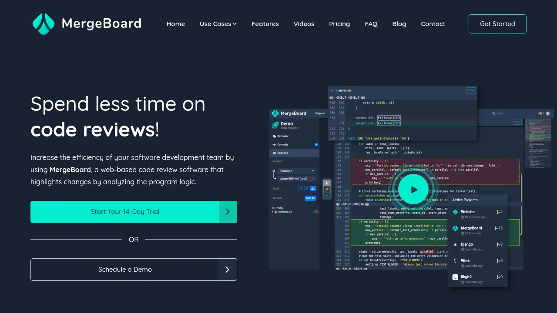Click the Changes code icon in sidebar
This screenshot has width=557, height=313.
click(x=274, y=153)
